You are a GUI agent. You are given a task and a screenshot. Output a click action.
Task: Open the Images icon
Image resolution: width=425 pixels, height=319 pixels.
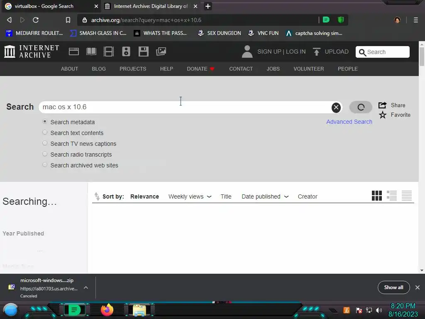click(161, 52)
